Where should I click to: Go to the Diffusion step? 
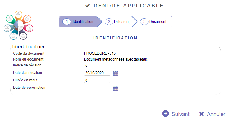point(117,22)
